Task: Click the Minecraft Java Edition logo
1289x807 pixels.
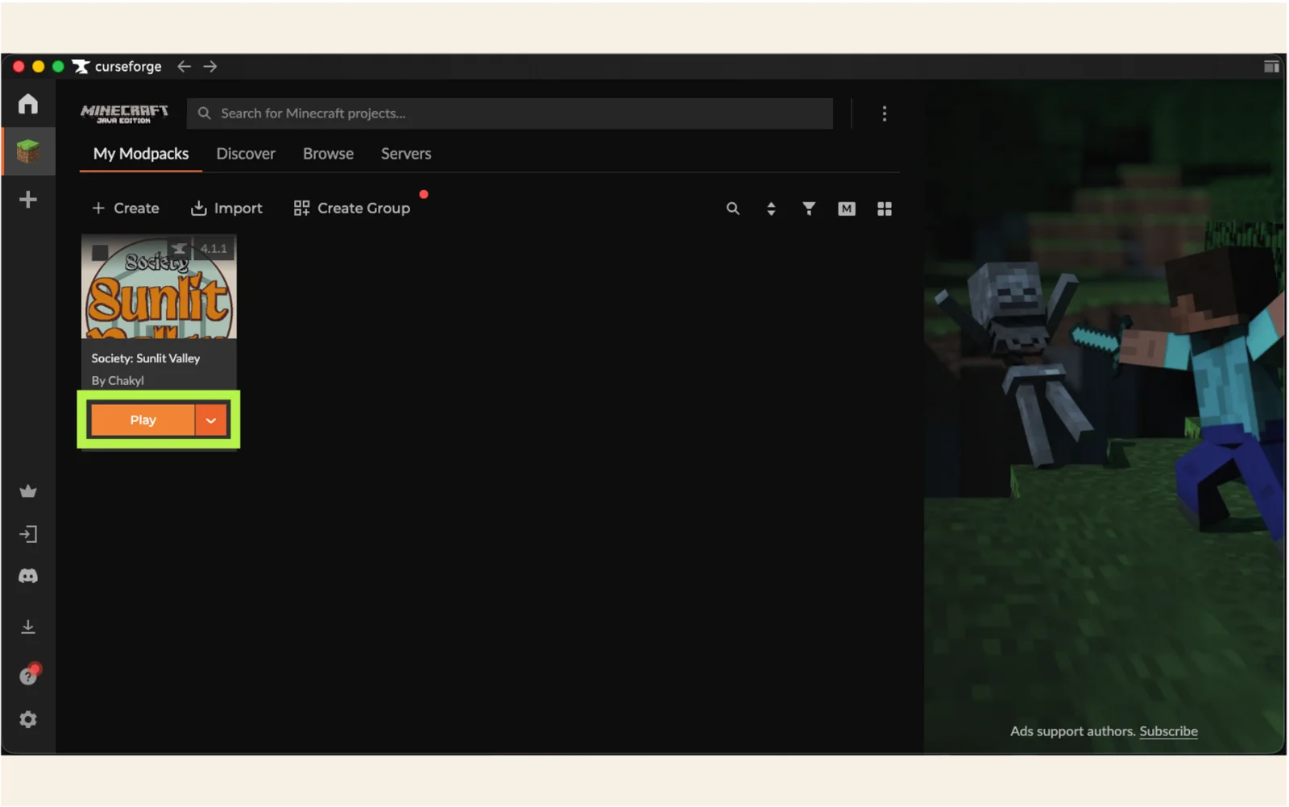Action: [x=125, y=114]
